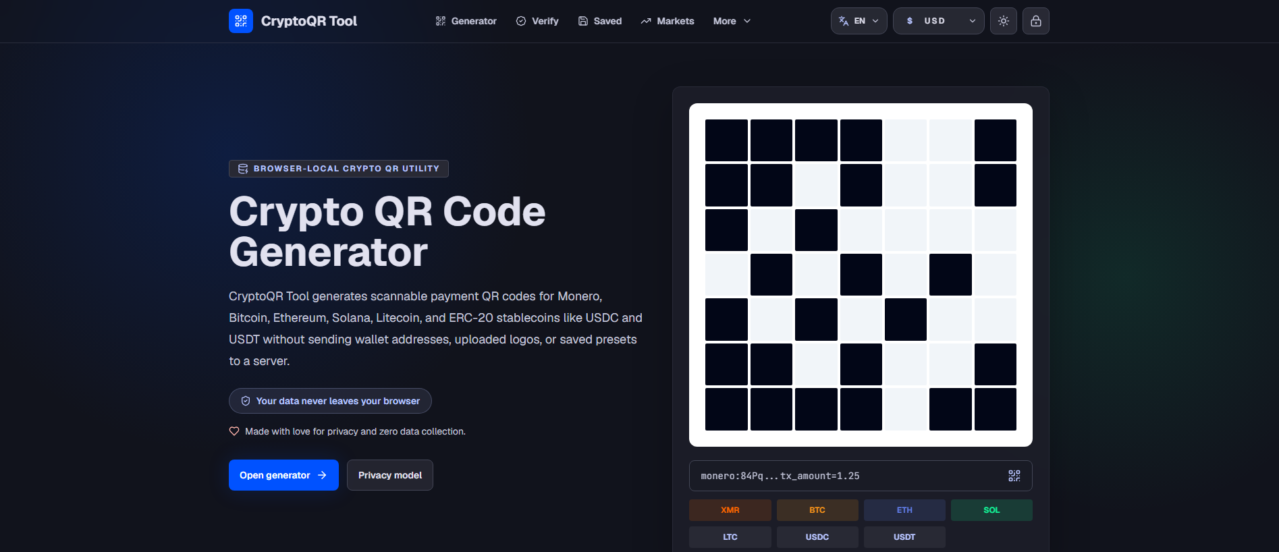
Task: Open the Privacy model page
Action: click(390, 475)
